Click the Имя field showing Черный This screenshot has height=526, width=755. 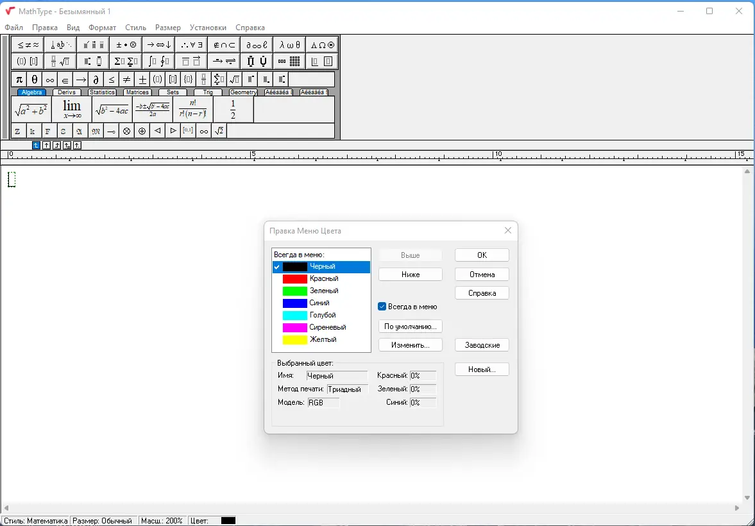coord(337,376)
